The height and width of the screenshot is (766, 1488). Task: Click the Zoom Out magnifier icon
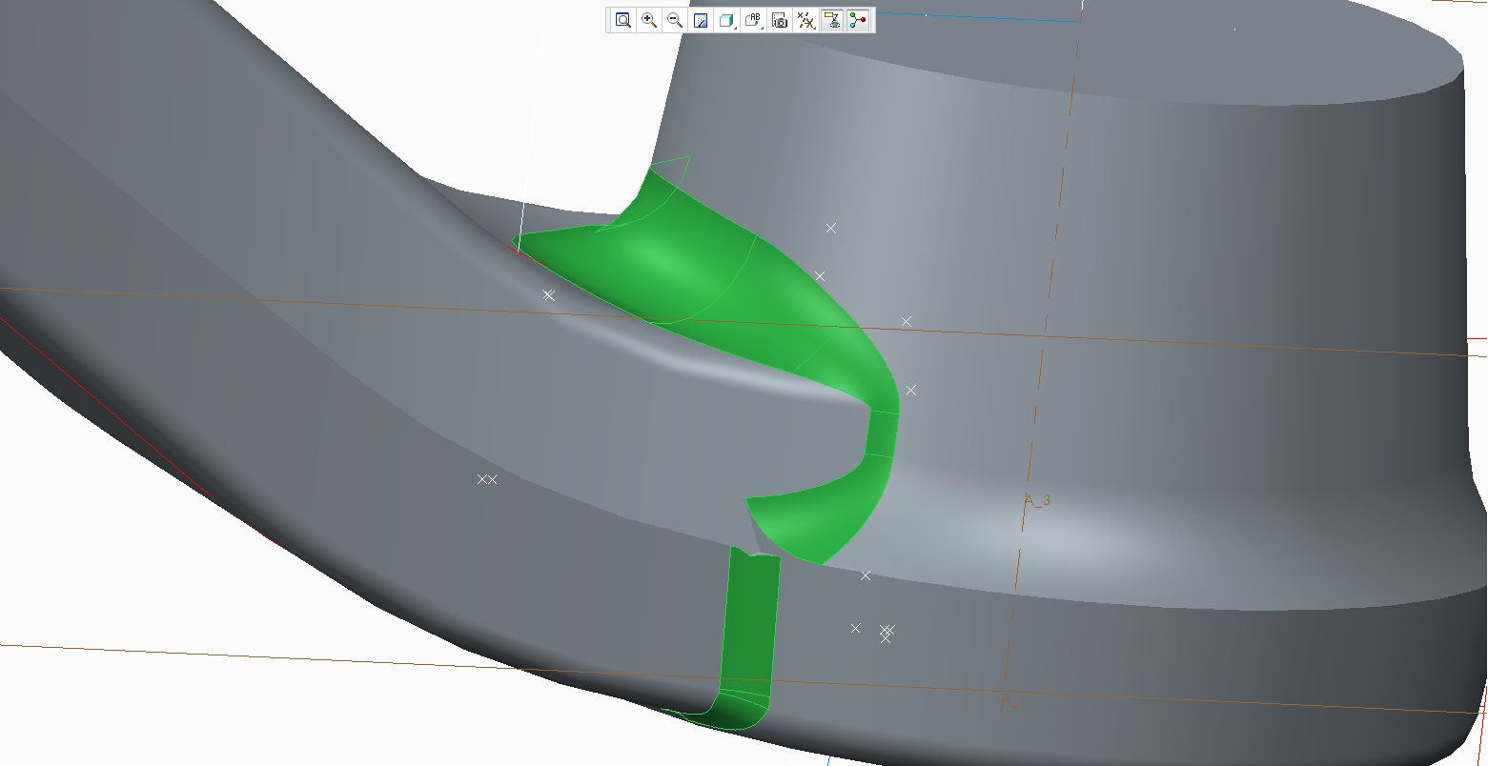tap(675, 20)
